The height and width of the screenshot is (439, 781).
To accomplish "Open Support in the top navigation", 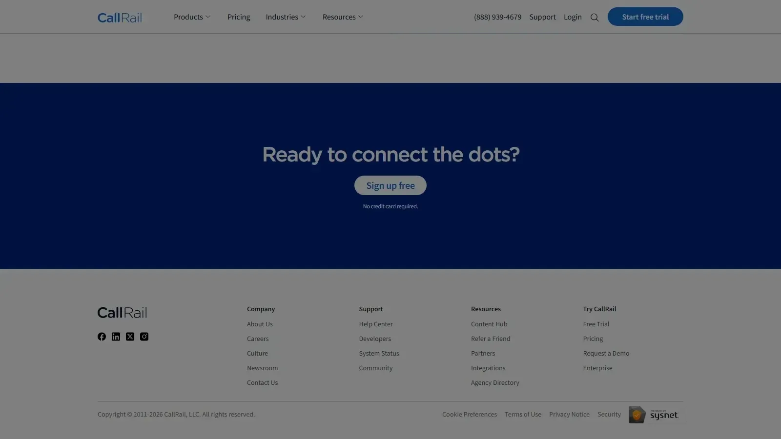I will 542,17.
